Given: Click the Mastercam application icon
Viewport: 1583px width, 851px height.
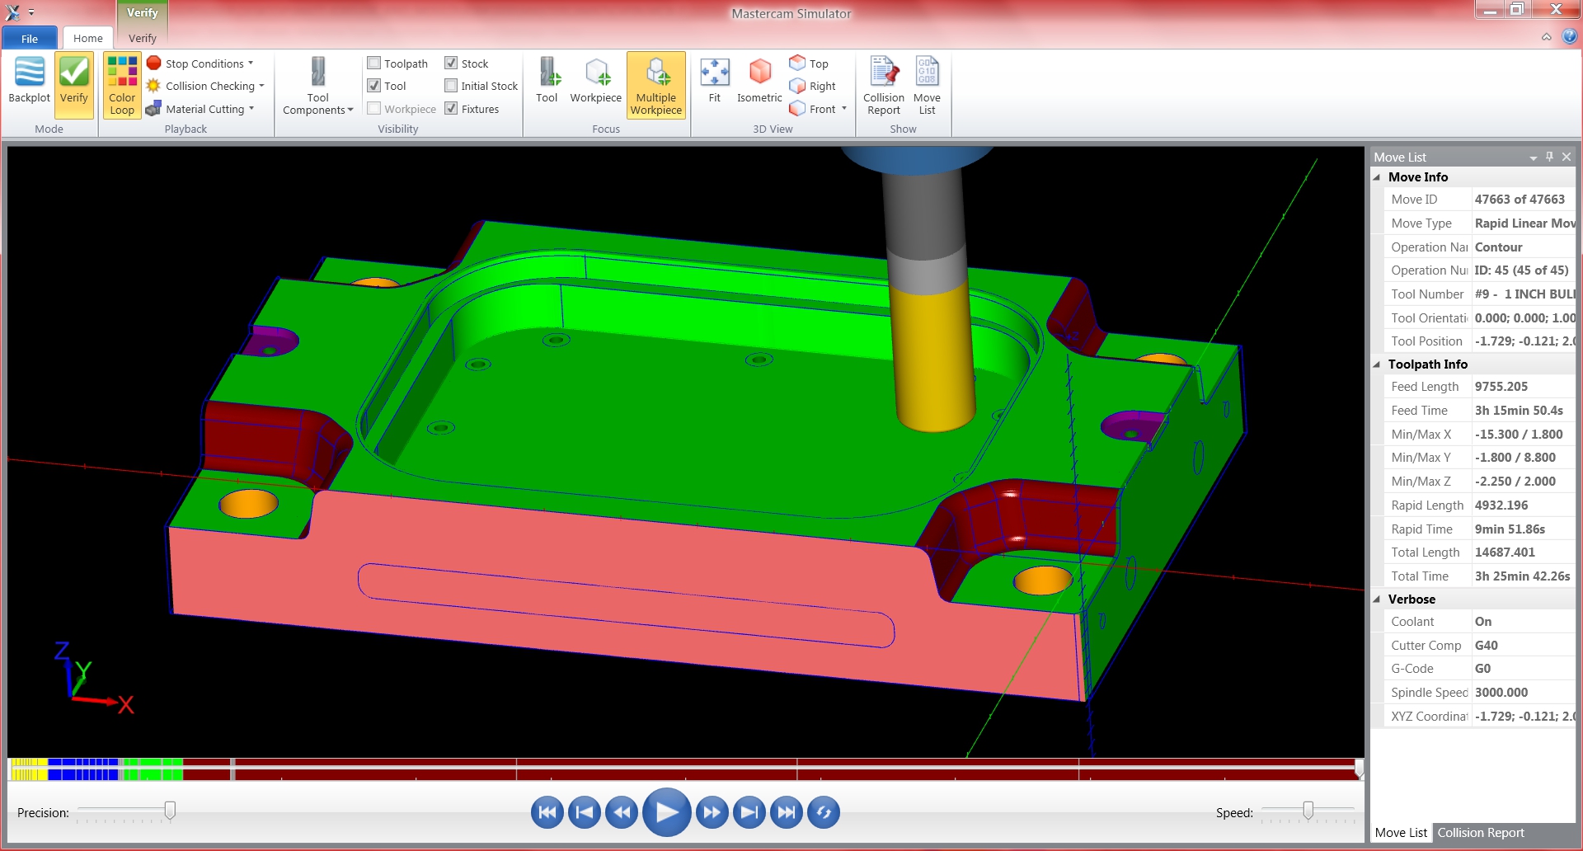Looking at the screenshot, I should [12, 12].
